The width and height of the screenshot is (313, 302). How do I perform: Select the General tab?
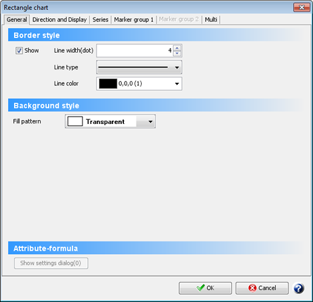(17, 19)
